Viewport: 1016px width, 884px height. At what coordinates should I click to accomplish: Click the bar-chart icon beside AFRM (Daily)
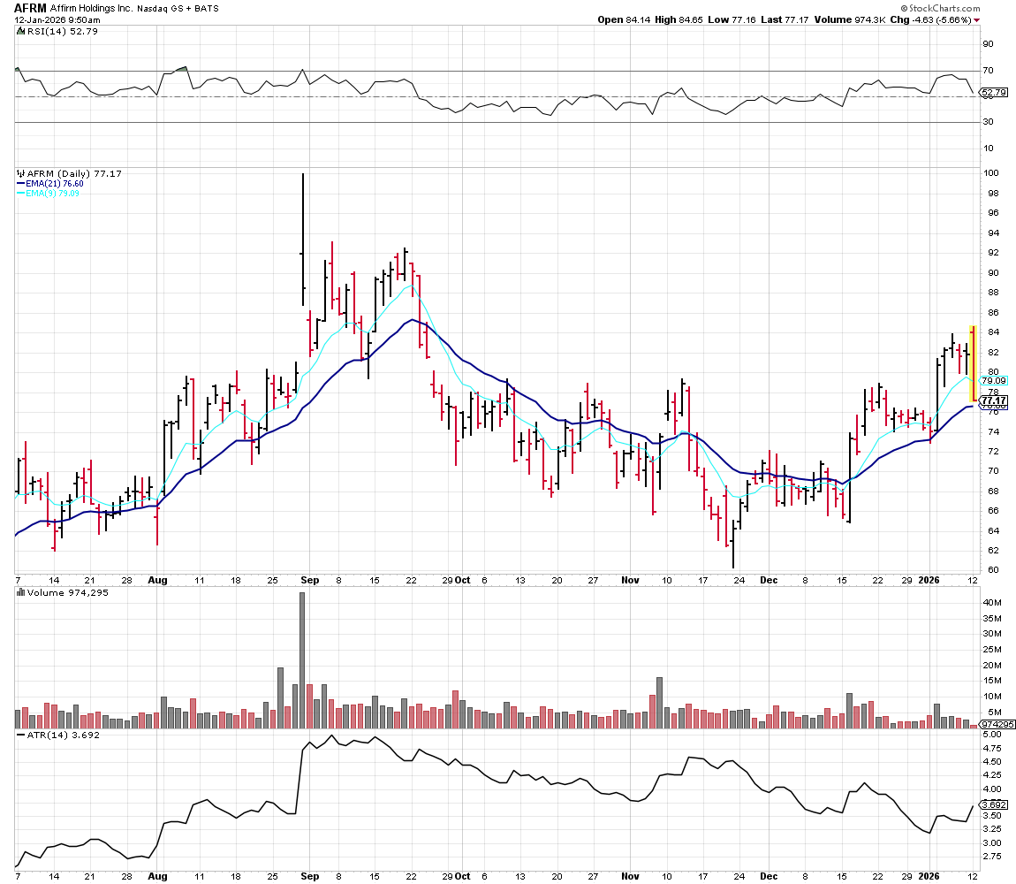(20, 173)
